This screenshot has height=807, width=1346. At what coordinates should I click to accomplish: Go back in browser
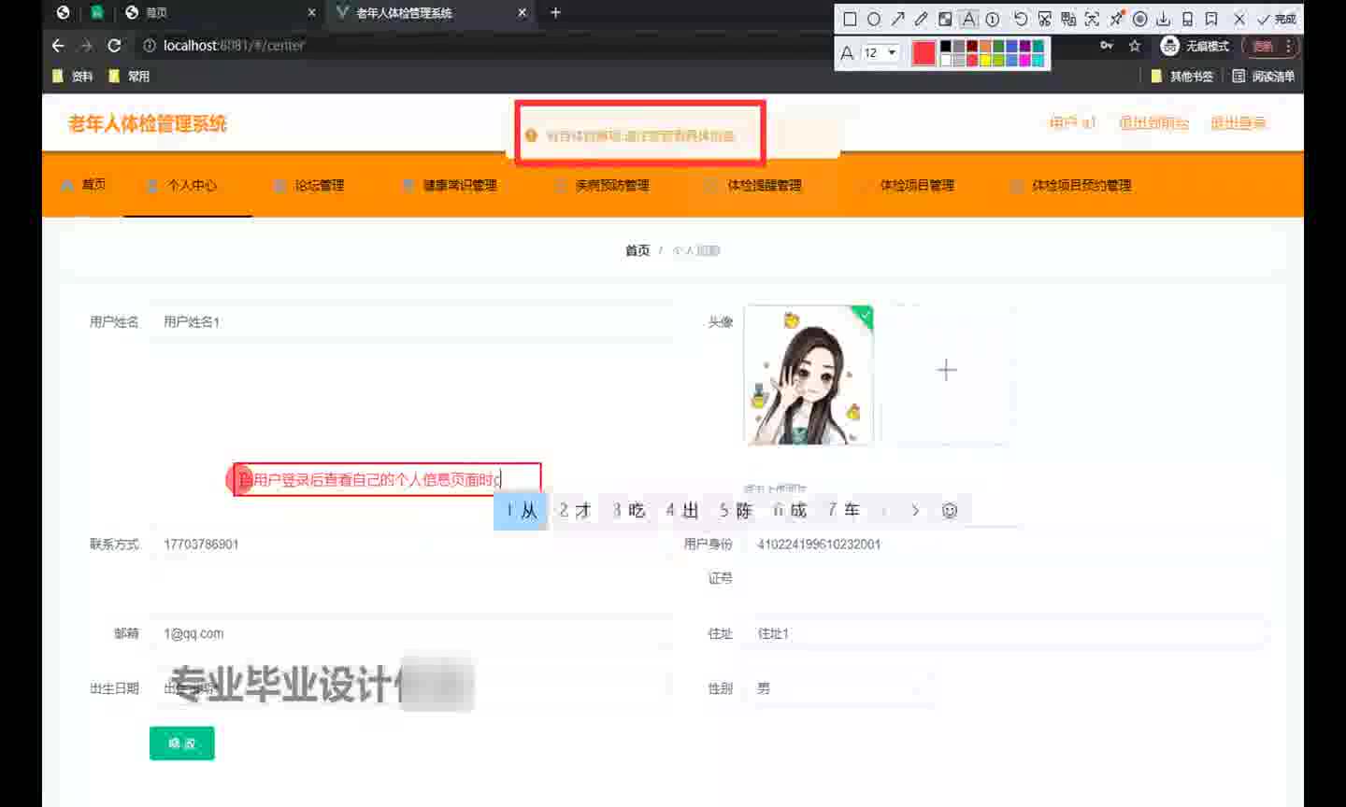tap(58, 45)
